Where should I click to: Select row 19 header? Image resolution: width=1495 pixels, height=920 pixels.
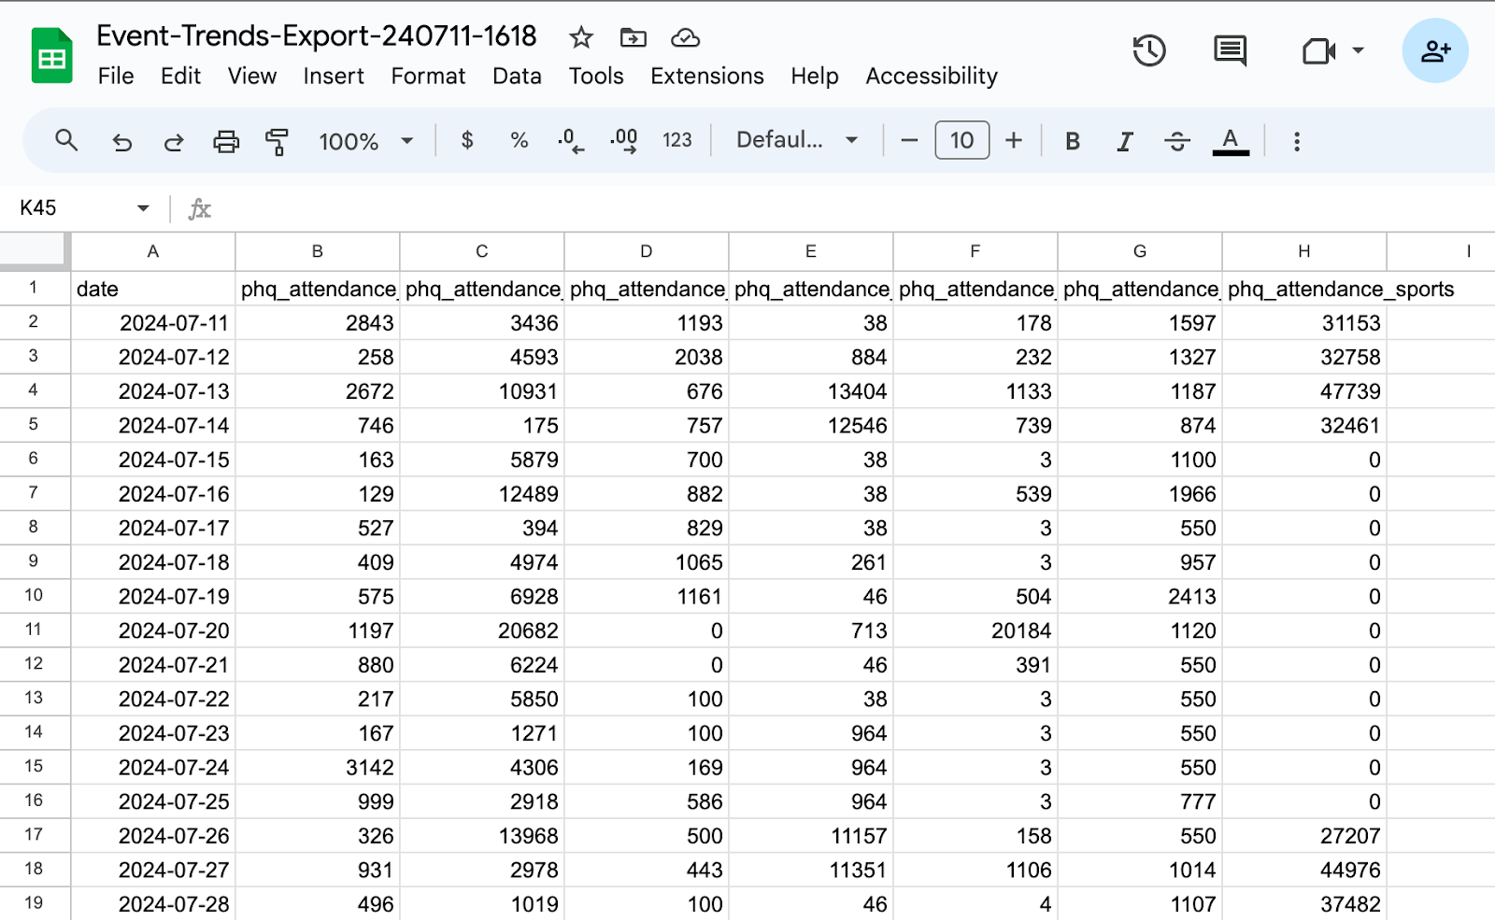click(x=35, y=903)
